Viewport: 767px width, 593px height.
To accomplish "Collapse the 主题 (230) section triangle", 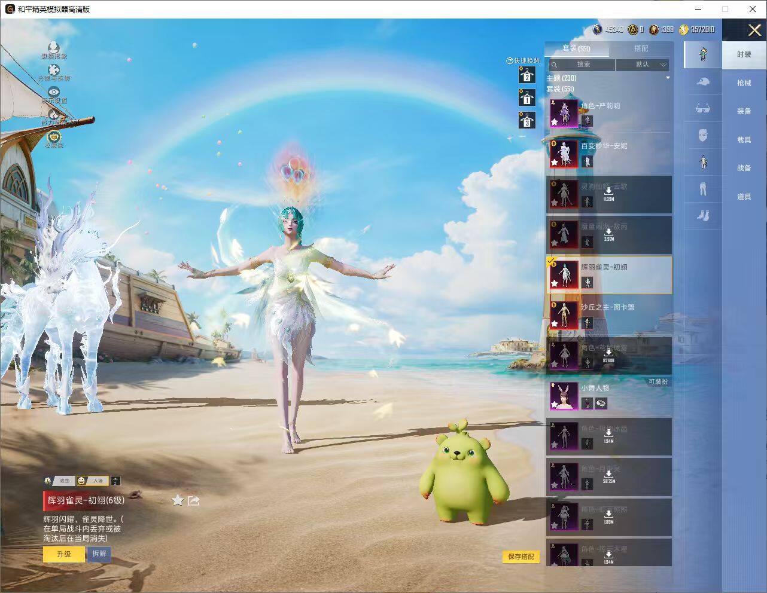I will (x=668, y=78).
